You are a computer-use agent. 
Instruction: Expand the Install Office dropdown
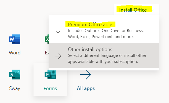[136, 10]
